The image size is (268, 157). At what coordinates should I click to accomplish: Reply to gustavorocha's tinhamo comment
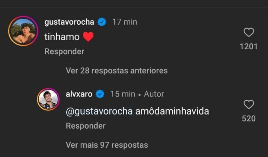(x=64, y=51)
